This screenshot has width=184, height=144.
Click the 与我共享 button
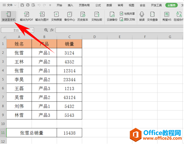tap(127, 14)
